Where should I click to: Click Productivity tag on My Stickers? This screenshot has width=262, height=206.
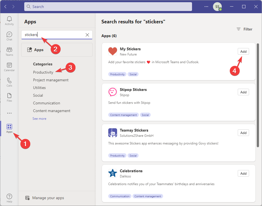[x=117, y=74]
